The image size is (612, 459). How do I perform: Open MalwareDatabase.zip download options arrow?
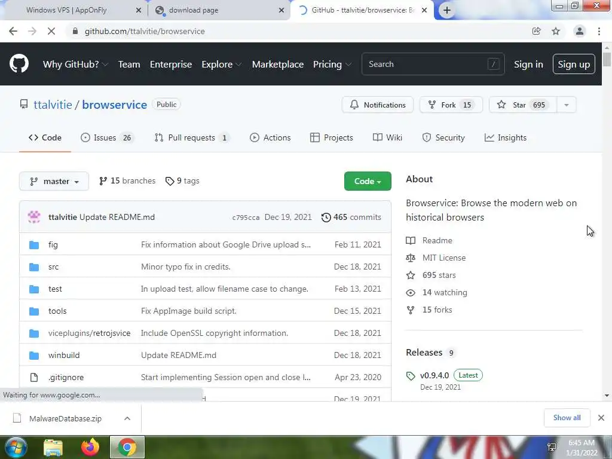pos(127,418)
